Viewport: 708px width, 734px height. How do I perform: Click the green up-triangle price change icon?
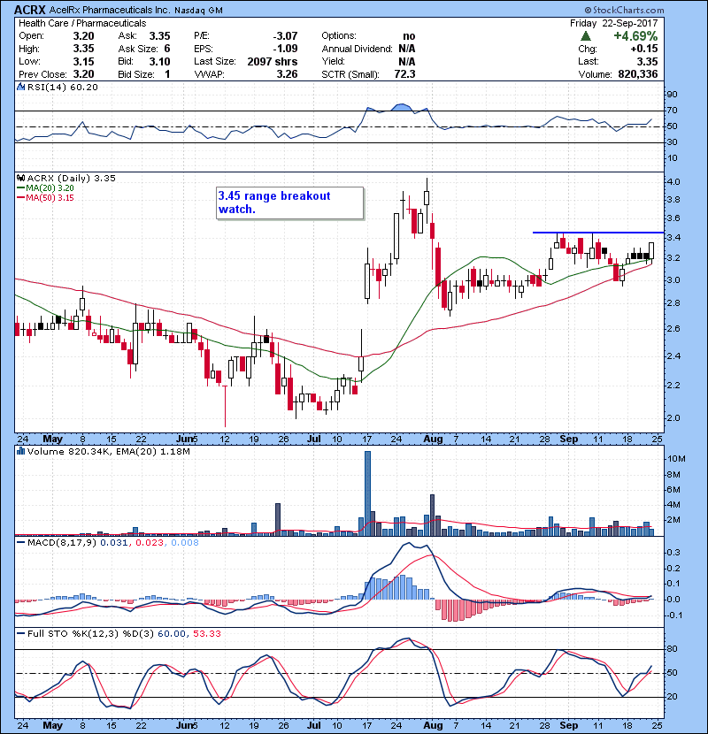(585, 36)
